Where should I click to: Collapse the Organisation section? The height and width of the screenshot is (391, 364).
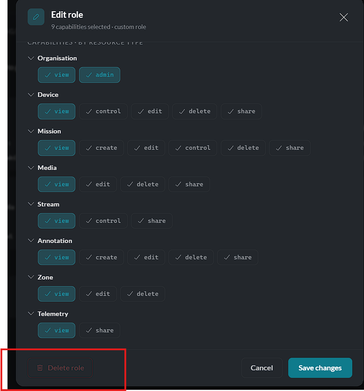(x=31, y=58)
